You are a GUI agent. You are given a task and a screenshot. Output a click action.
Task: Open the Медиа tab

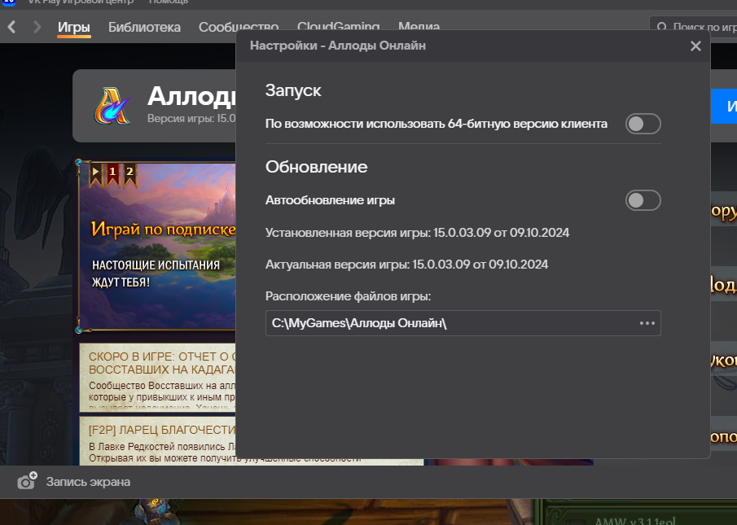pyautogui.click(x=419, y=26)
